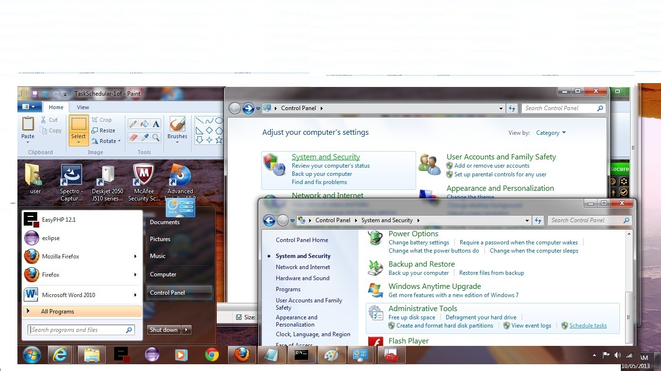Choose the five-point star shape

click(x=219, y=140)
